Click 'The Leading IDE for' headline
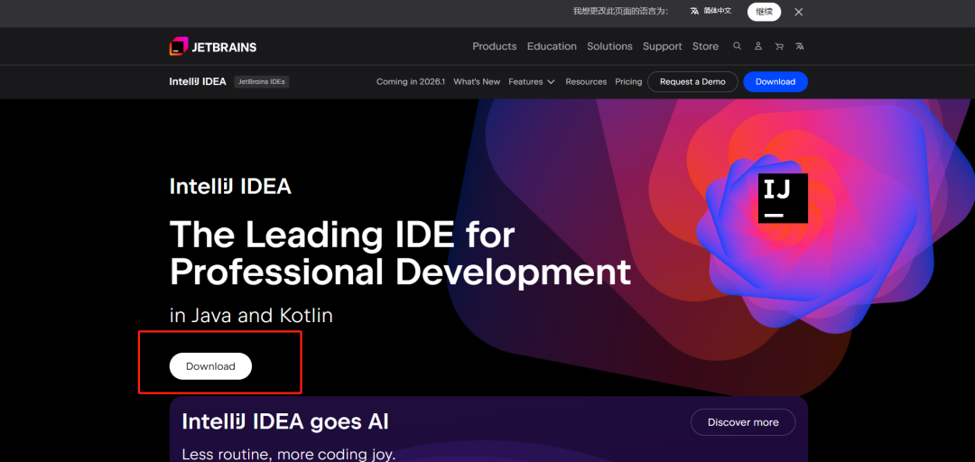Viewport: 975px width, 462px height. point(342,235)
